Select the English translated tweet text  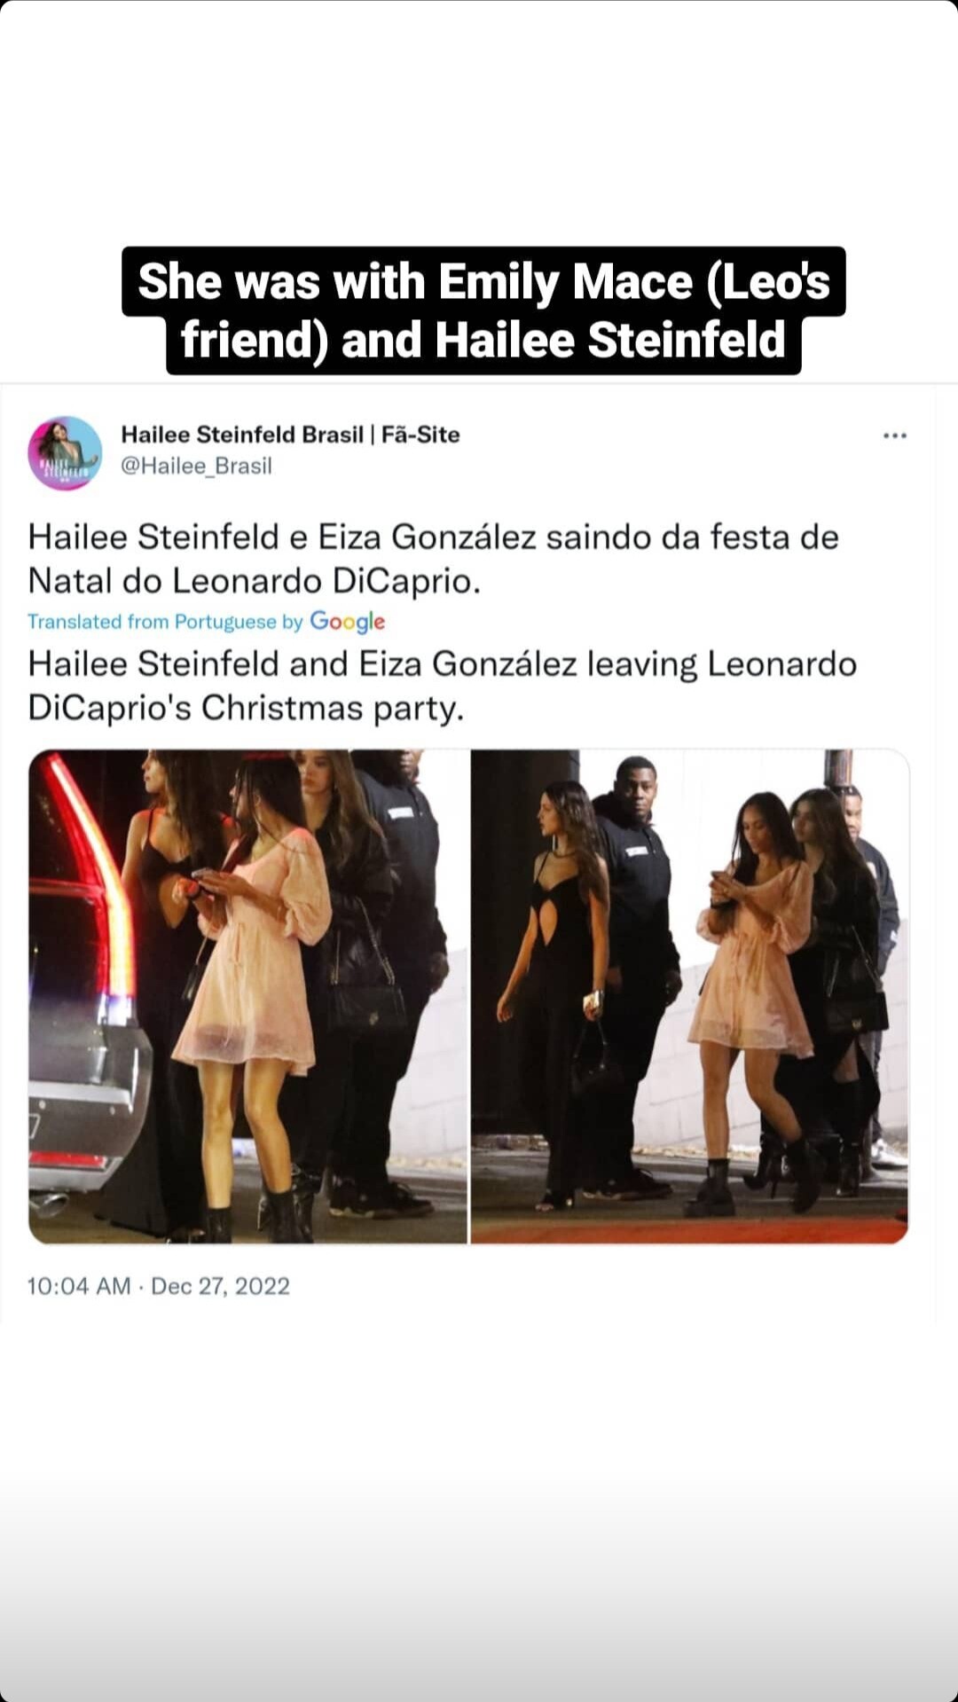[442, 686]
